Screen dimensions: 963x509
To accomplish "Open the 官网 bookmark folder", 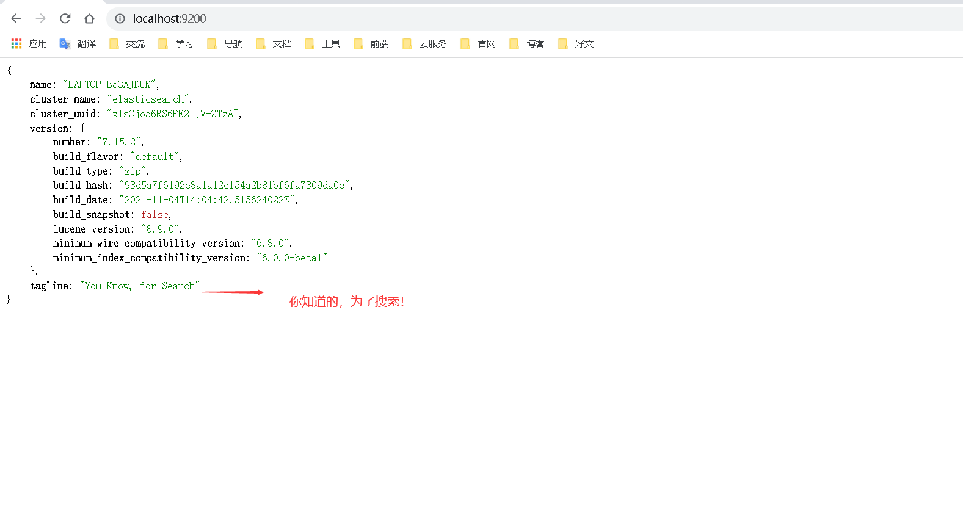I will tap(478, 44).
